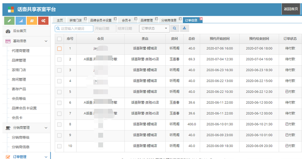Click the search magnifier button

175,29
